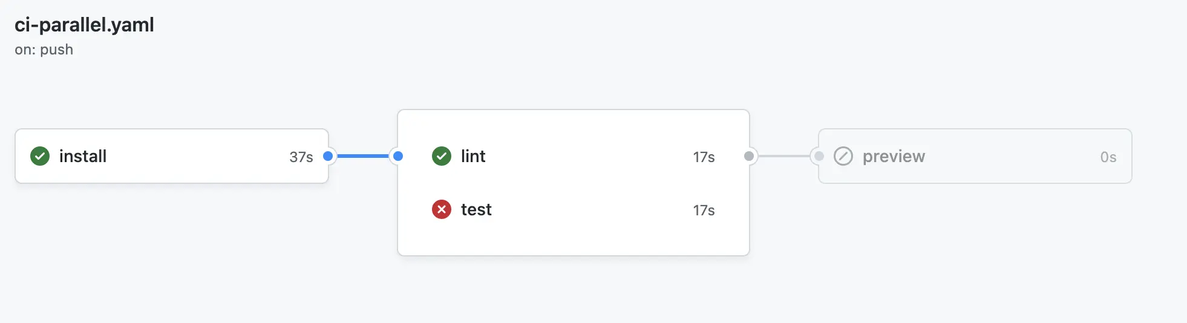Open the skipped preview job
The height and width of the screenshot is (323, 1187).
click(x=975, y=156)
